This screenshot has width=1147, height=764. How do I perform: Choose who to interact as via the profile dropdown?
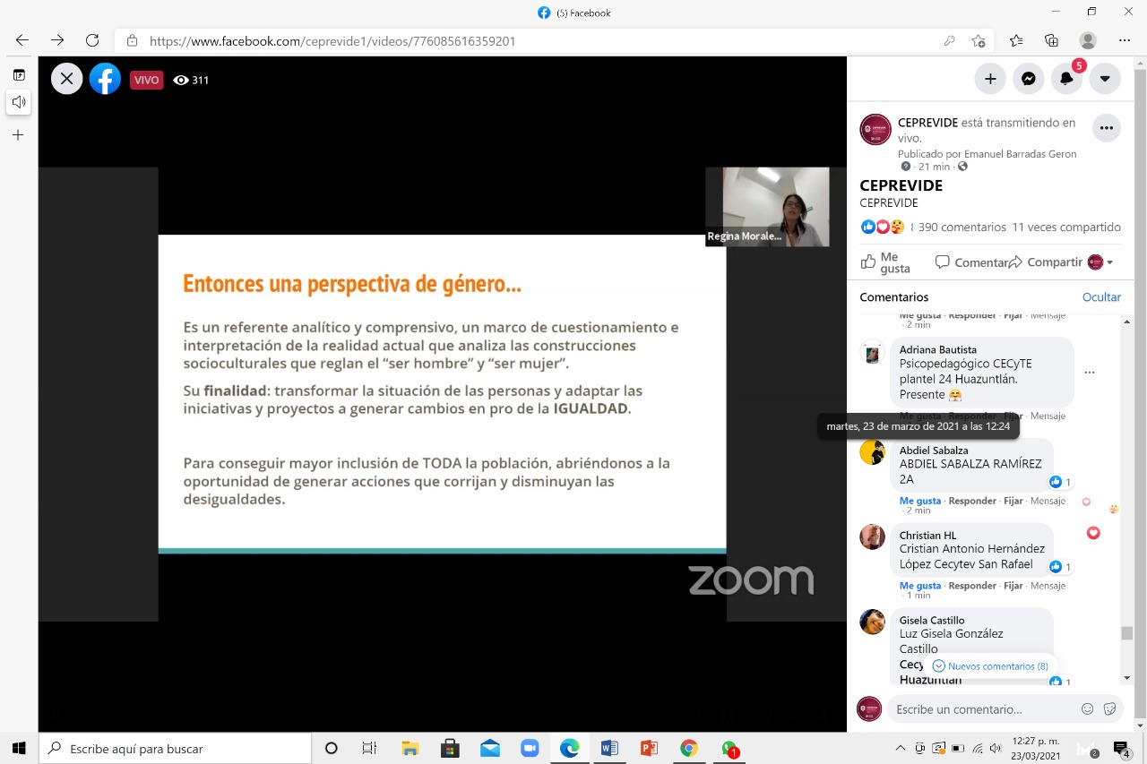click(1100, 262)
